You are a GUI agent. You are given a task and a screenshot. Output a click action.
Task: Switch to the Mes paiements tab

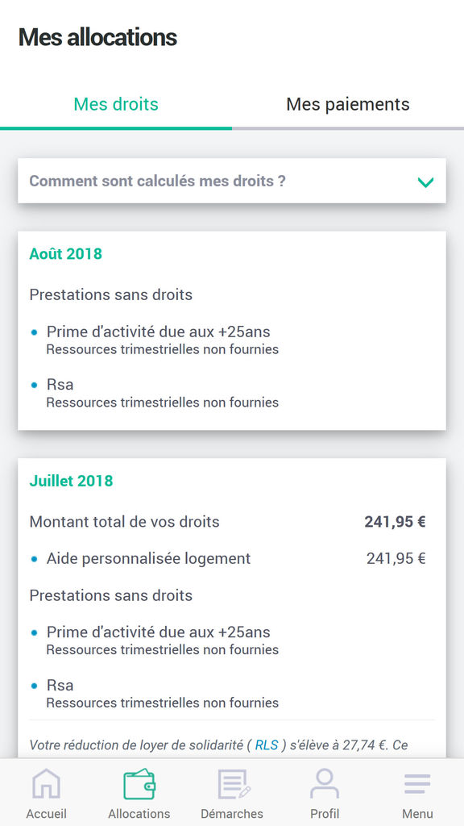(x=348, y=104)
